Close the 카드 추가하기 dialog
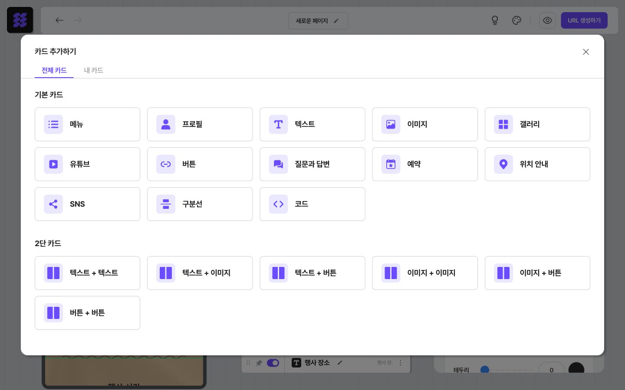 tap(586, 52)
